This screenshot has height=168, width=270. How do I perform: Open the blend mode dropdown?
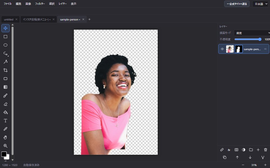(x=252, y=33)
